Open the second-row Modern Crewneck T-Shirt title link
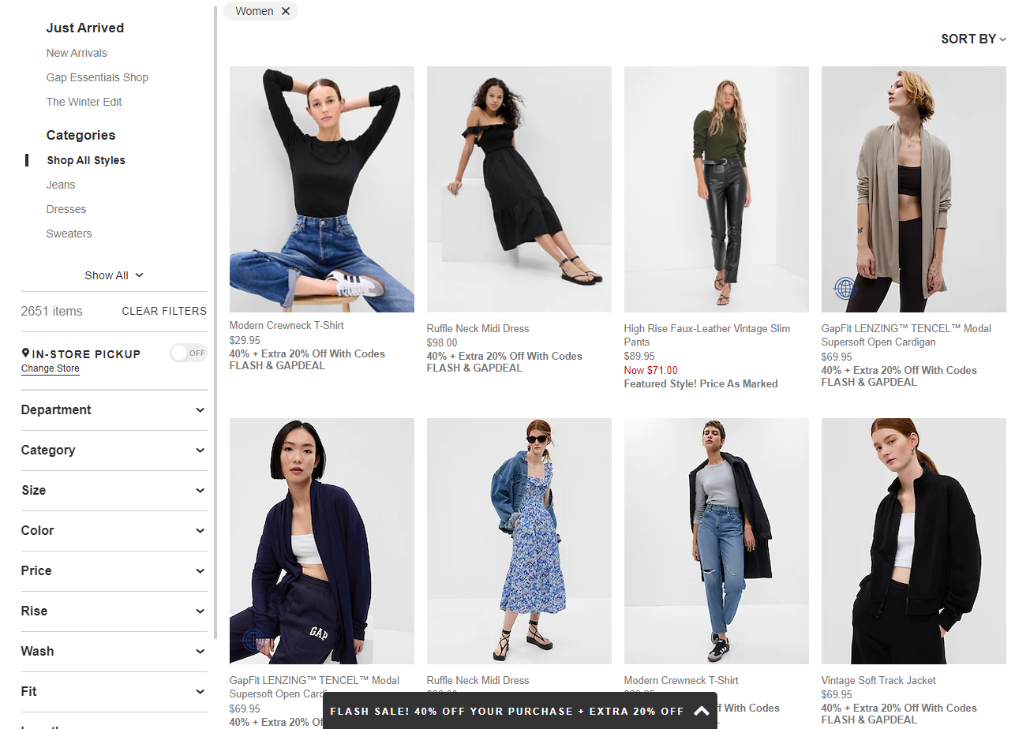The height and width of the screenshot is (729, 1015). tap(681, 680)
